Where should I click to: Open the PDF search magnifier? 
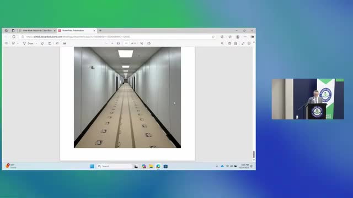point(222,43)
